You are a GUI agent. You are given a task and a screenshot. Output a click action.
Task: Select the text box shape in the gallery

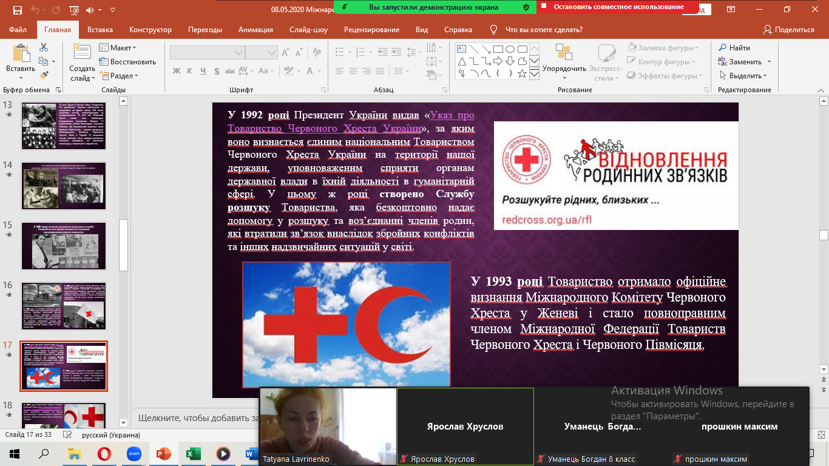(461, 49)
